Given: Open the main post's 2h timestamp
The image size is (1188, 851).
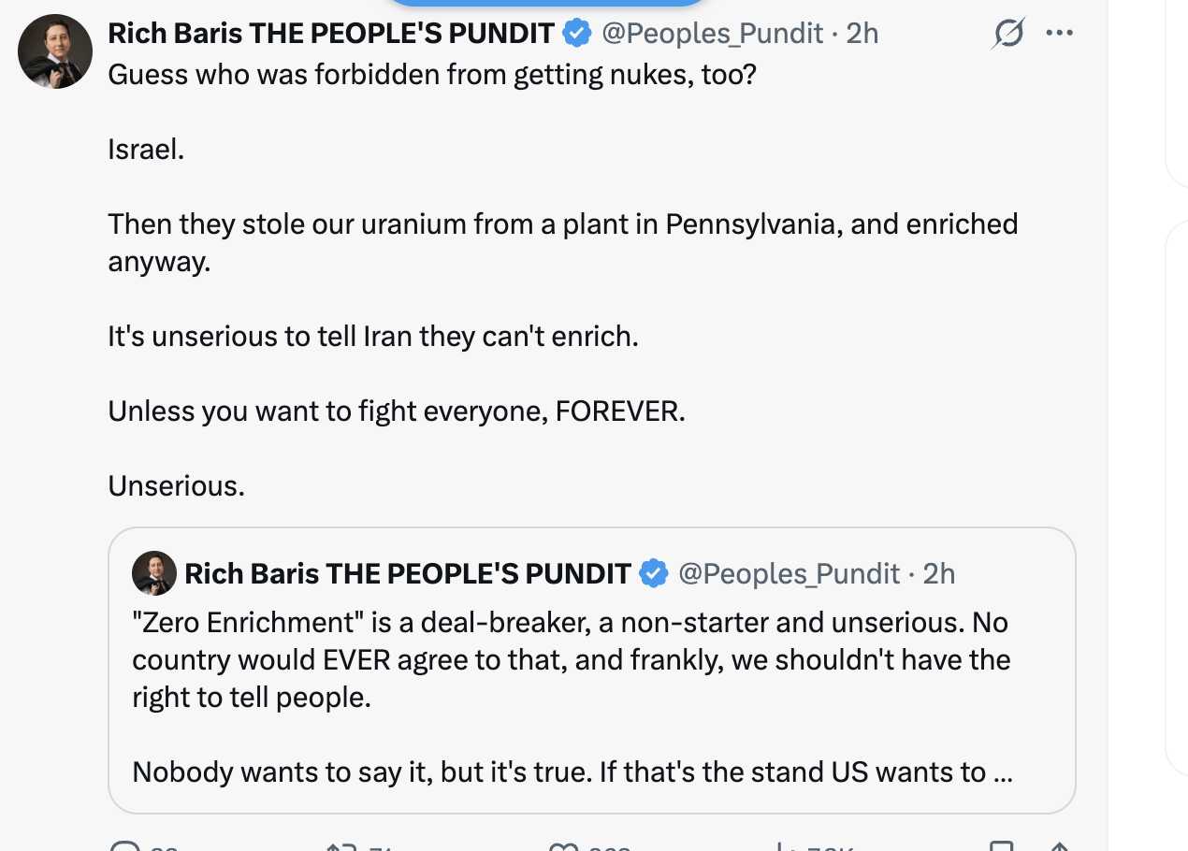Looking at the screenshot, I should point(862,34).
